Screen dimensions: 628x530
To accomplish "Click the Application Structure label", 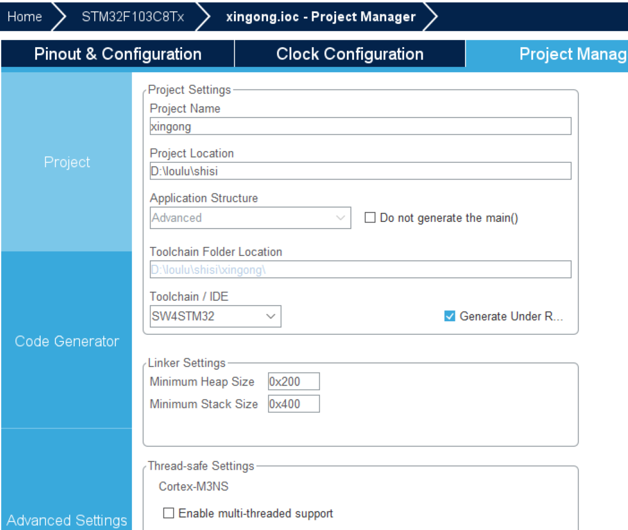I will click(x=204, y=198).
